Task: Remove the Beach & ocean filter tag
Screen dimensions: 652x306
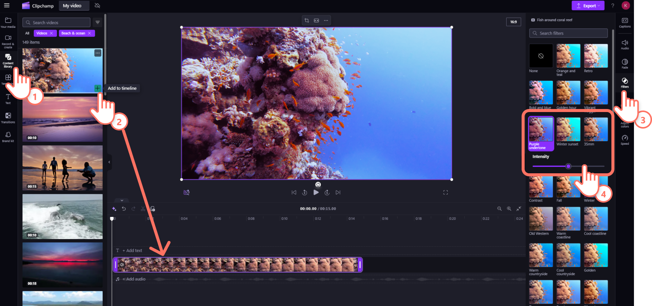Action: click(x=89, y=33)
